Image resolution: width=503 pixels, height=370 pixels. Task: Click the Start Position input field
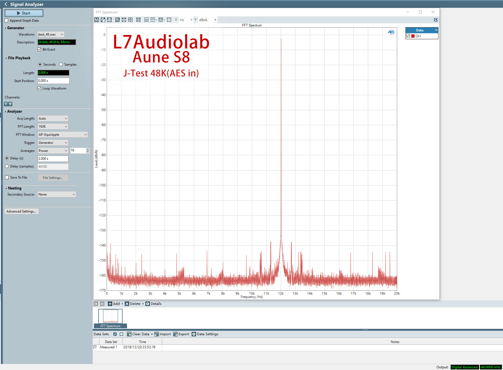pos(53,81)
